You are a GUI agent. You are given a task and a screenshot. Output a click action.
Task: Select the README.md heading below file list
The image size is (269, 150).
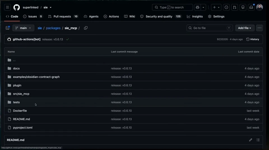click(x=16, y=140)
